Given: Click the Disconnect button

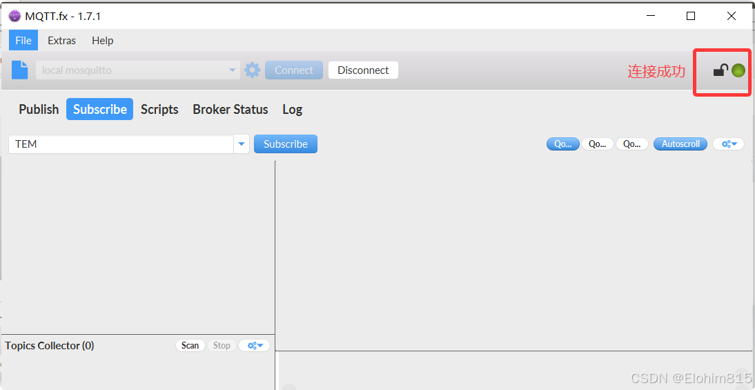Looking at the screenshot, I should (x=363, y=70).
